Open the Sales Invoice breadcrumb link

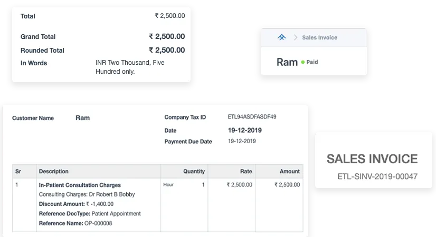[x=319, y=37]
